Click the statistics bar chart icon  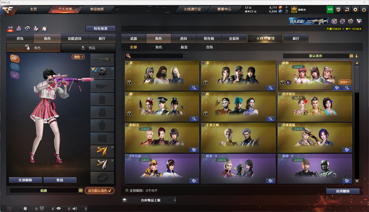19,29
